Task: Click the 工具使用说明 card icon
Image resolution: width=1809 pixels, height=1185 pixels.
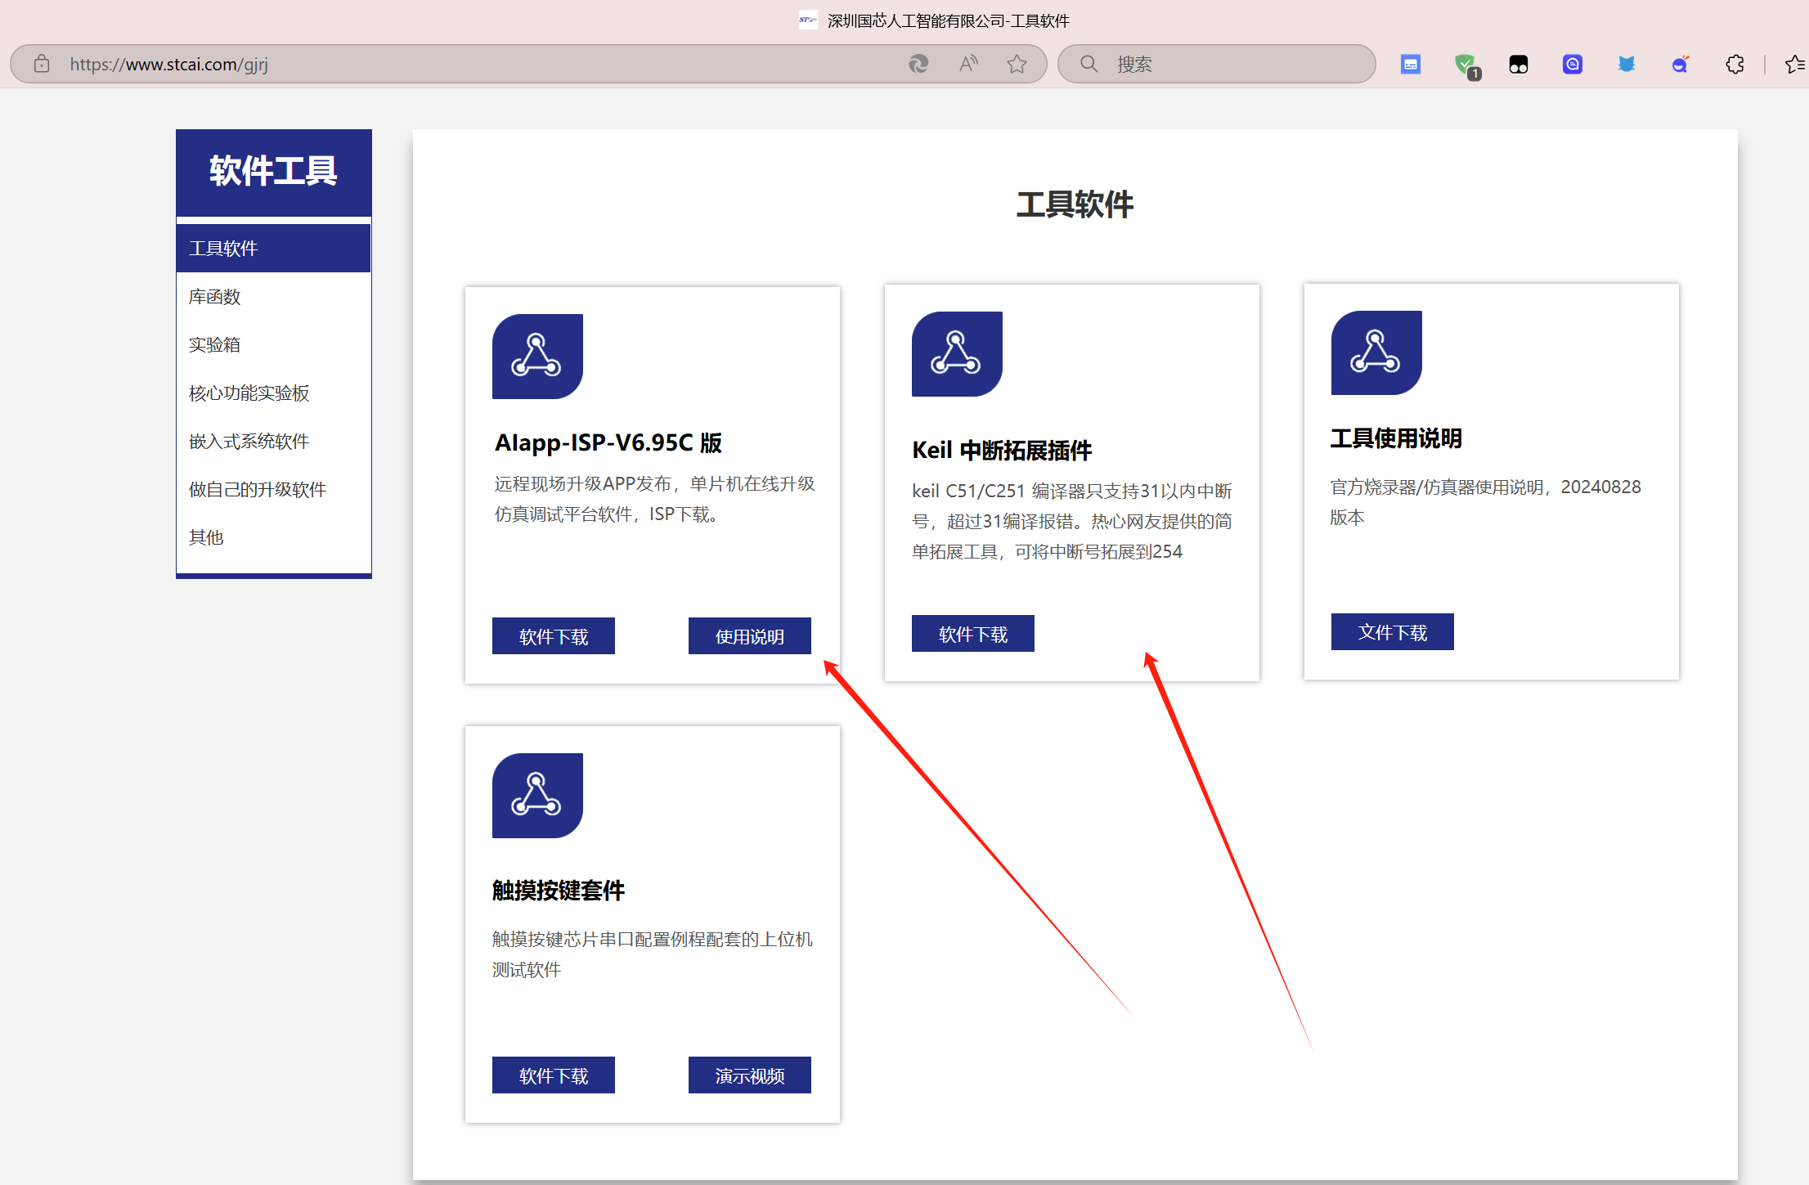Action: coord(1376,352)
